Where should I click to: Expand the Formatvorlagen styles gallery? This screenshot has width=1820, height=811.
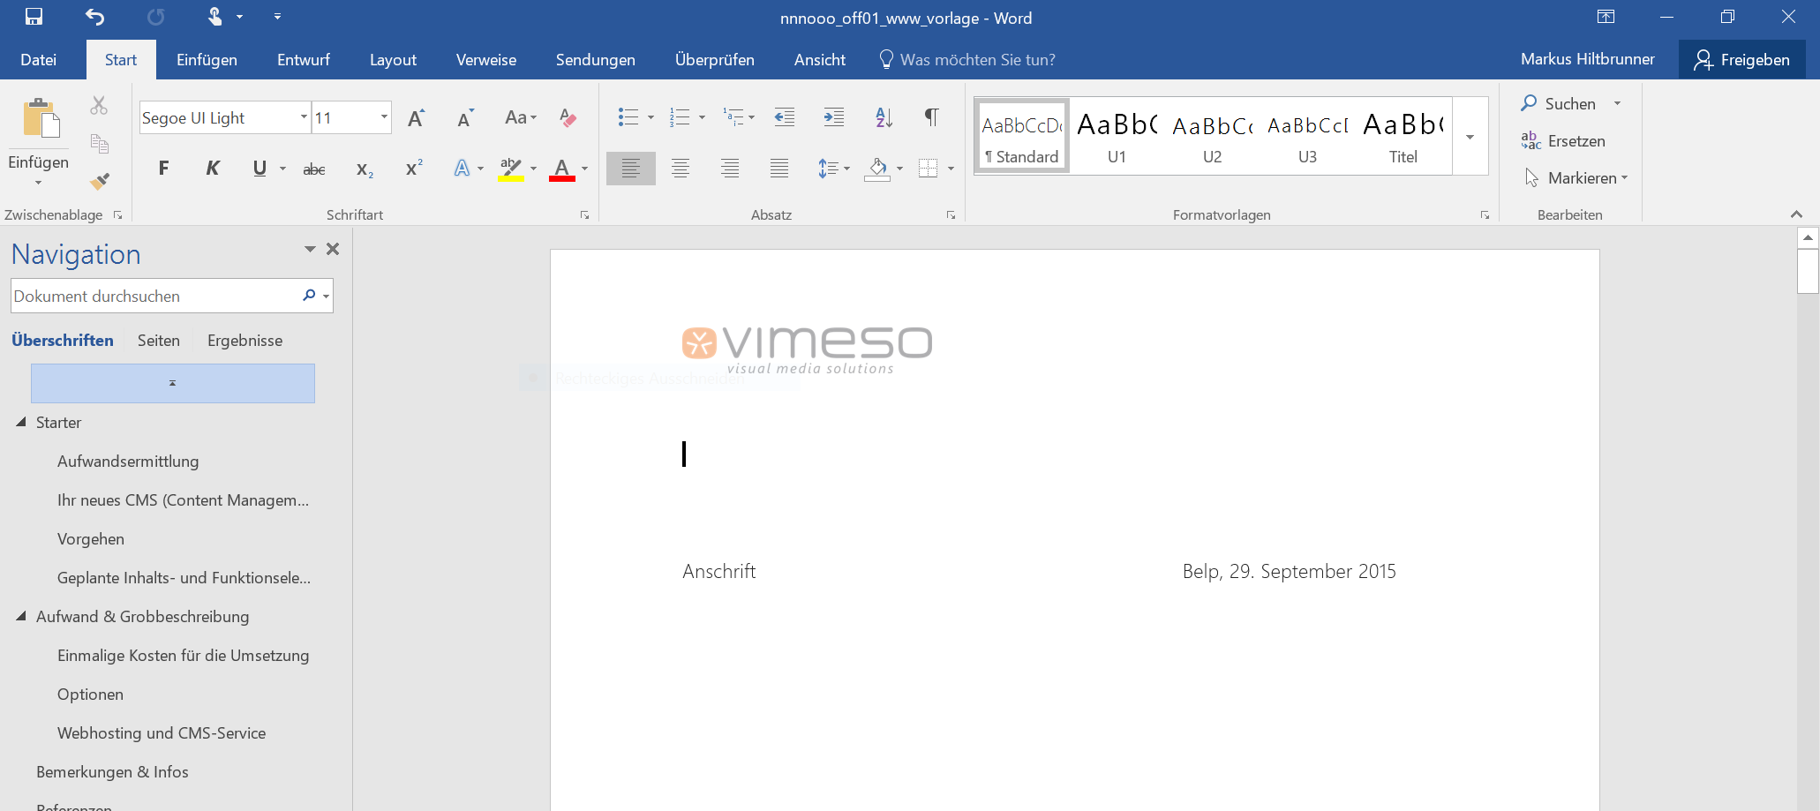[x=1470, y=137]
